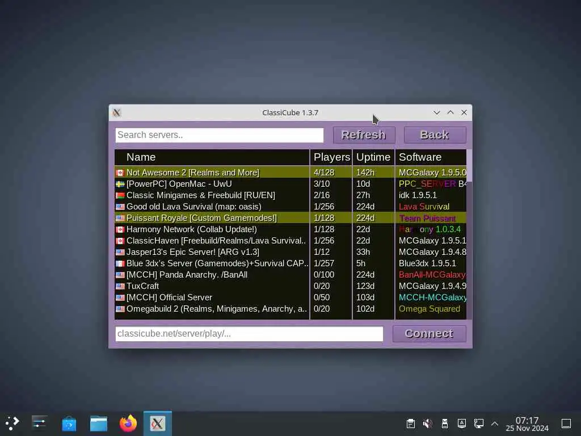This screenshot has height=436, width=581.
Task: Click the MCGalaxy 1.9.5.0 software cell
Action: pyautogui.click(x=432, y=173)
